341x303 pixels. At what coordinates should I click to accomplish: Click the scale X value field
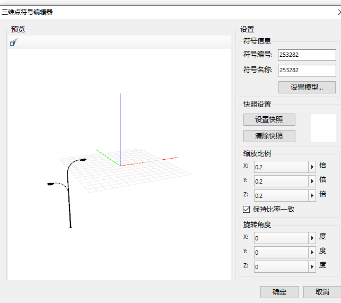[281, 167]
